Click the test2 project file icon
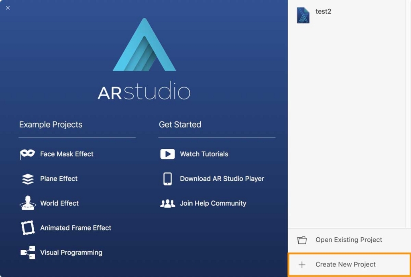This screenshot has height=277, width=411. coord(303,15)
